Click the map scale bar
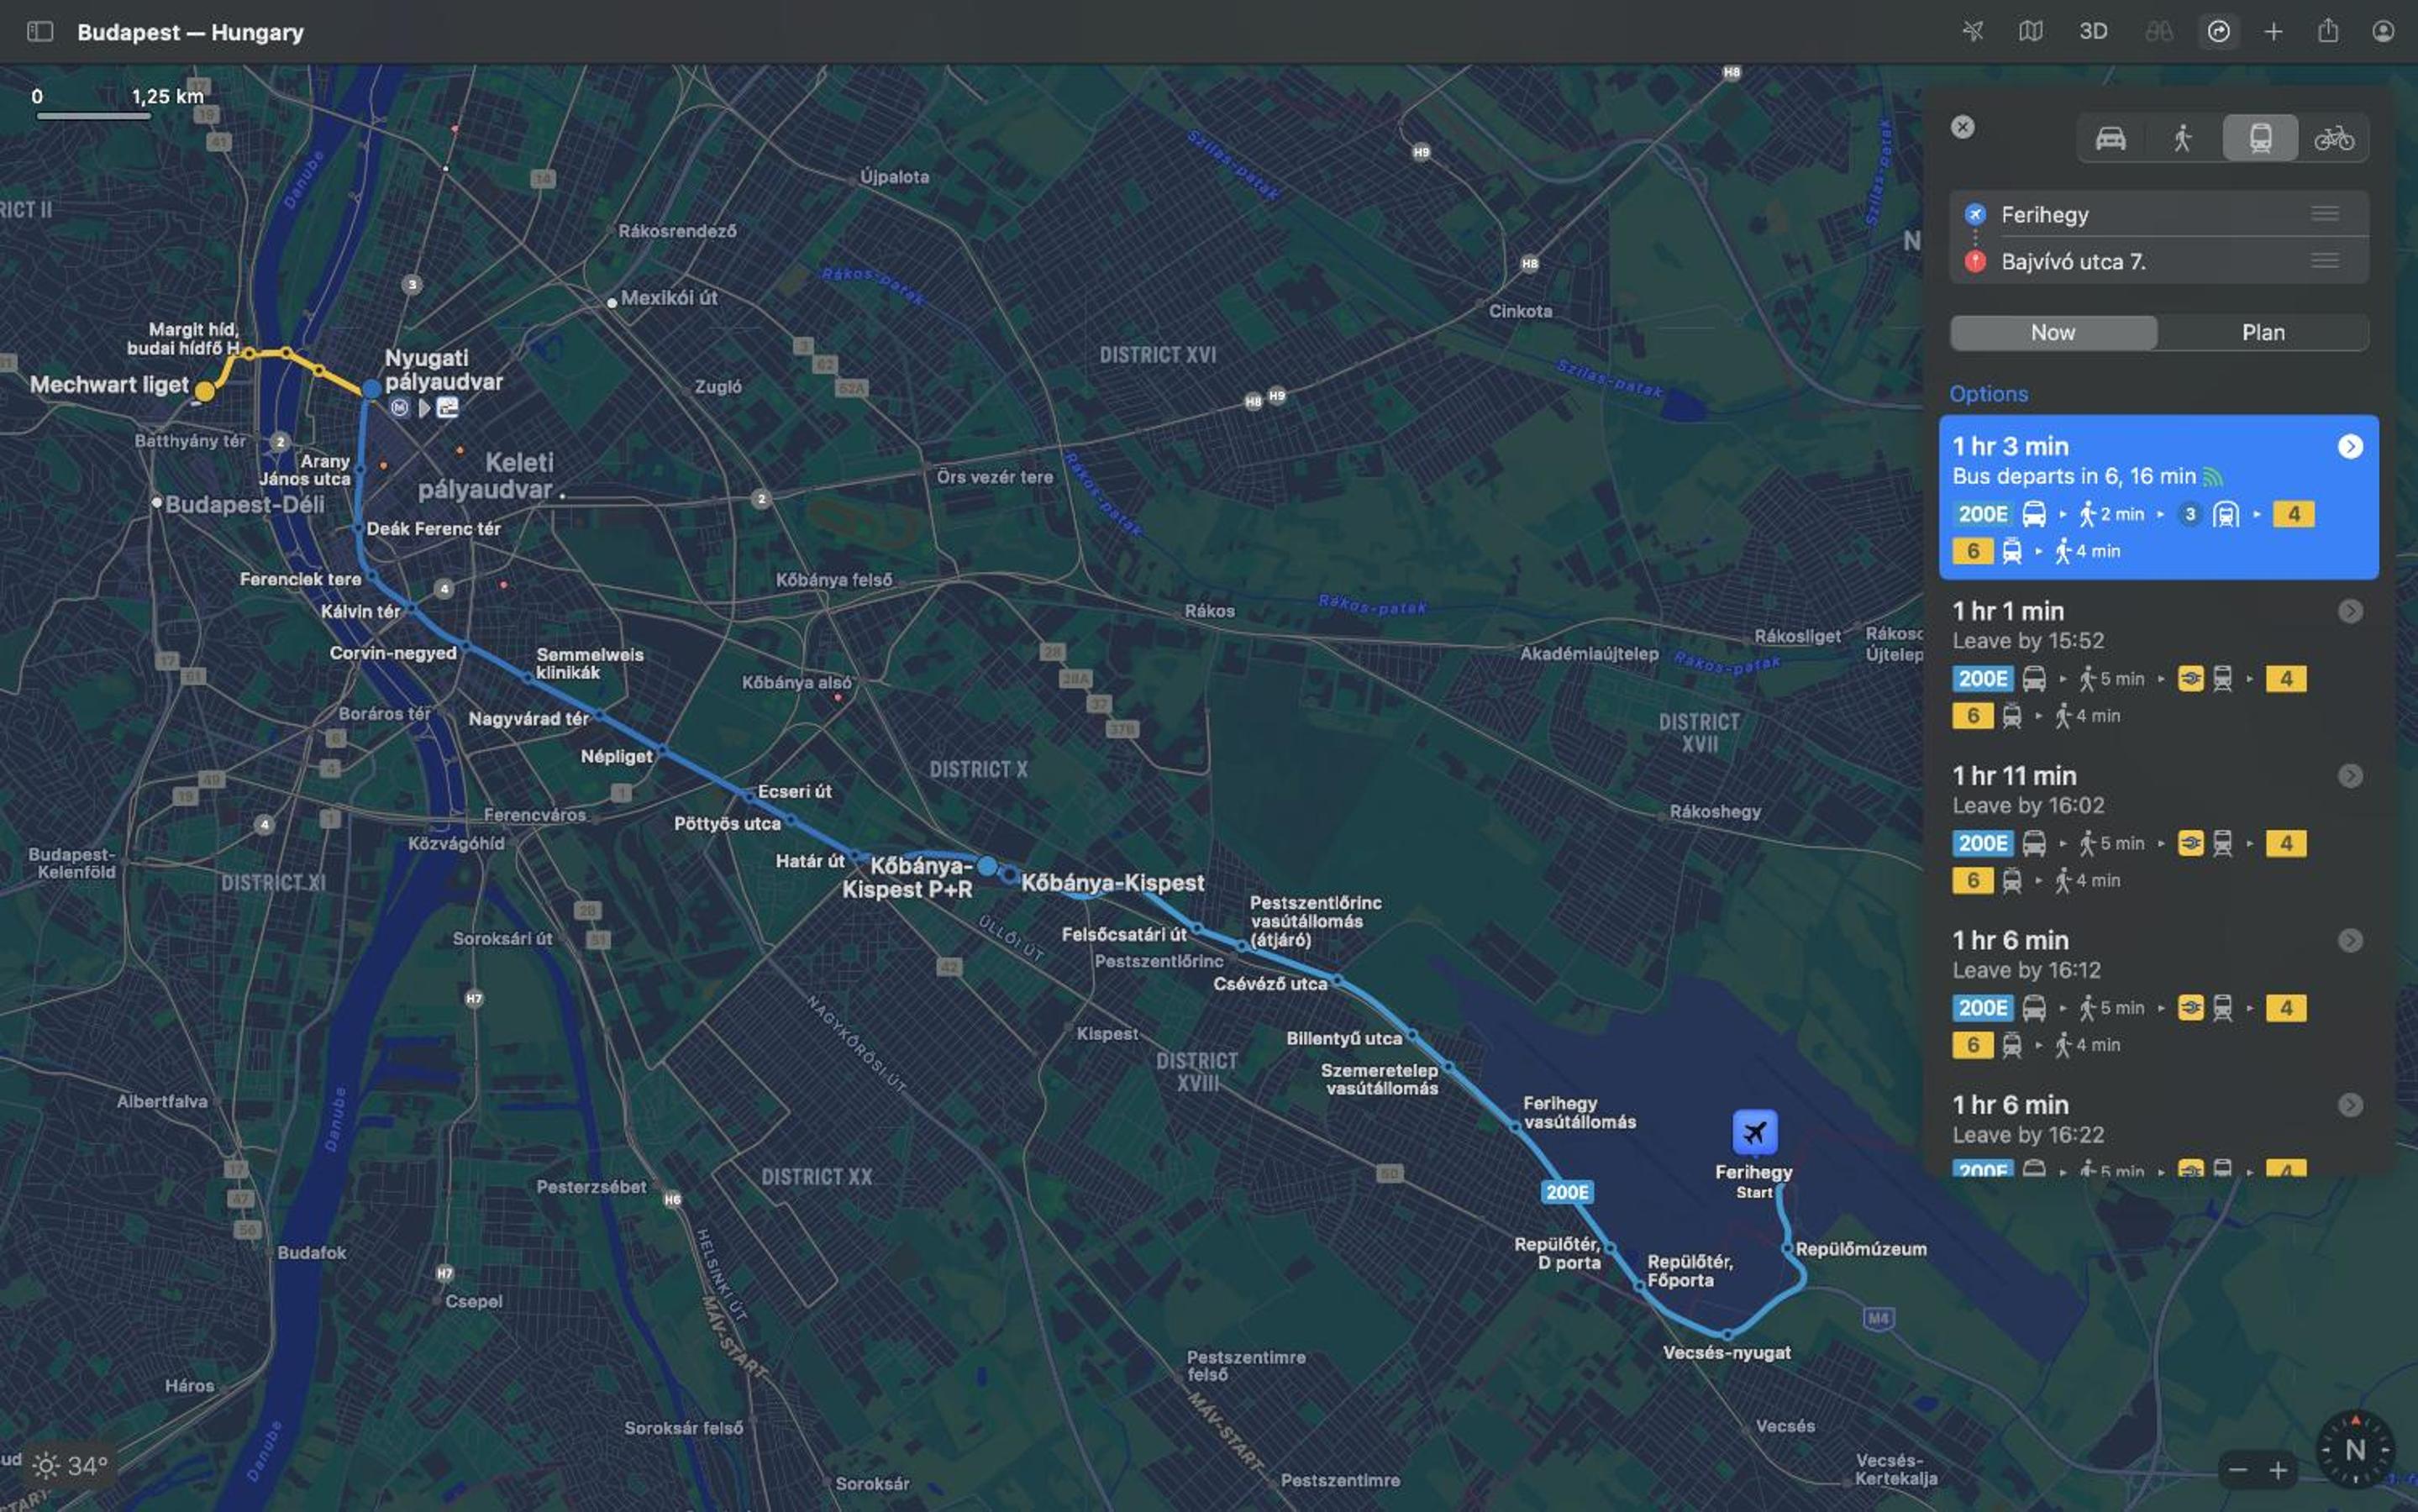 click(93, 116)
